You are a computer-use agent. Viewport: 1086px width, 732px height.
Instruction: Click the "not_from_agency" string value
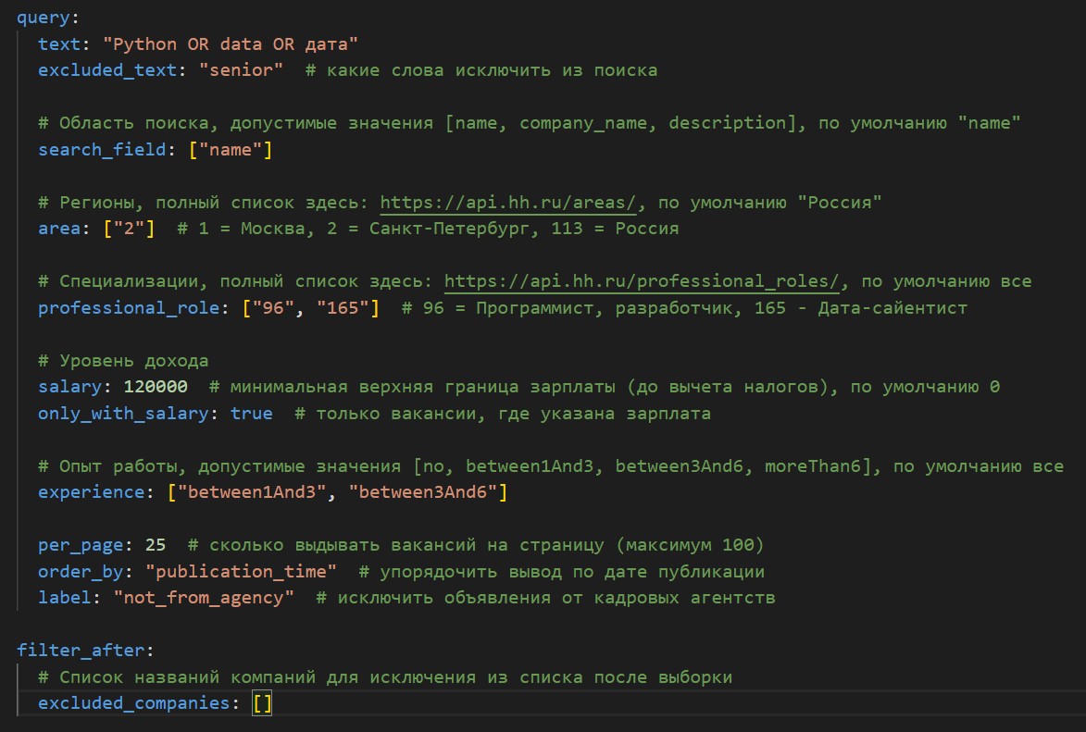click(x=204, y=598)
